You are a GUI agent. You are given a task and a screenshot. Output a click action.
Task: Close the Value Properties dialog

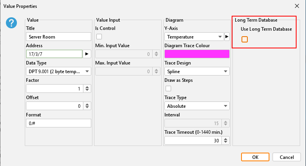coord(296,6)
